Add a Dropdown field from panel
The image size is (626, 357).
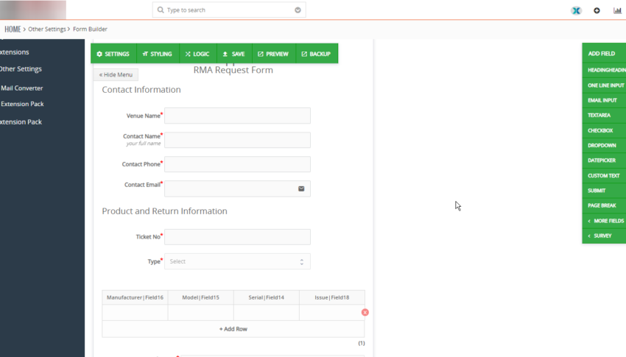click(x=604, y=146)
